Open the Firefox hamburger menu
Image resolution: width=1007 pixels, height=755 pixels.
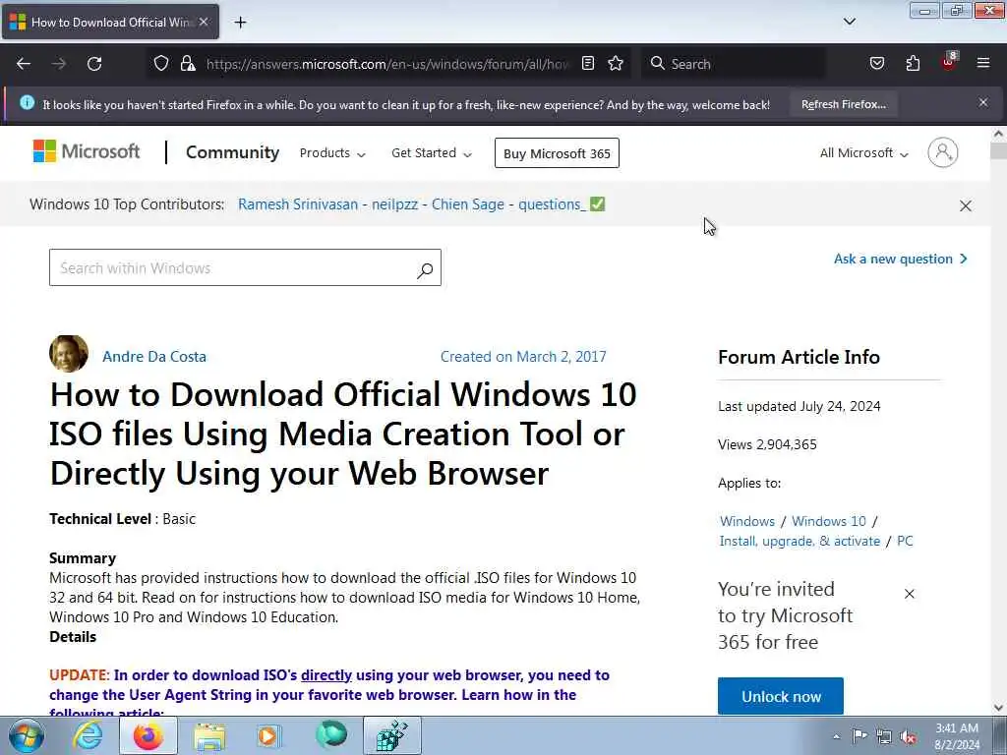(x=983, y=63)
